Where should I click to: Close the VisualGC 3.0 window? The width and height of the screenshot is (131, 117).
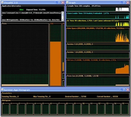pyautogui.click(x=63, y=3)
